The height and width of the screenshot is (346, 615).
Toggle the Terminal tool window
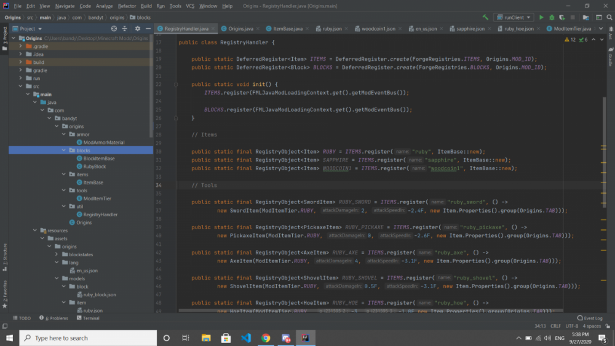tap(88, 318)
